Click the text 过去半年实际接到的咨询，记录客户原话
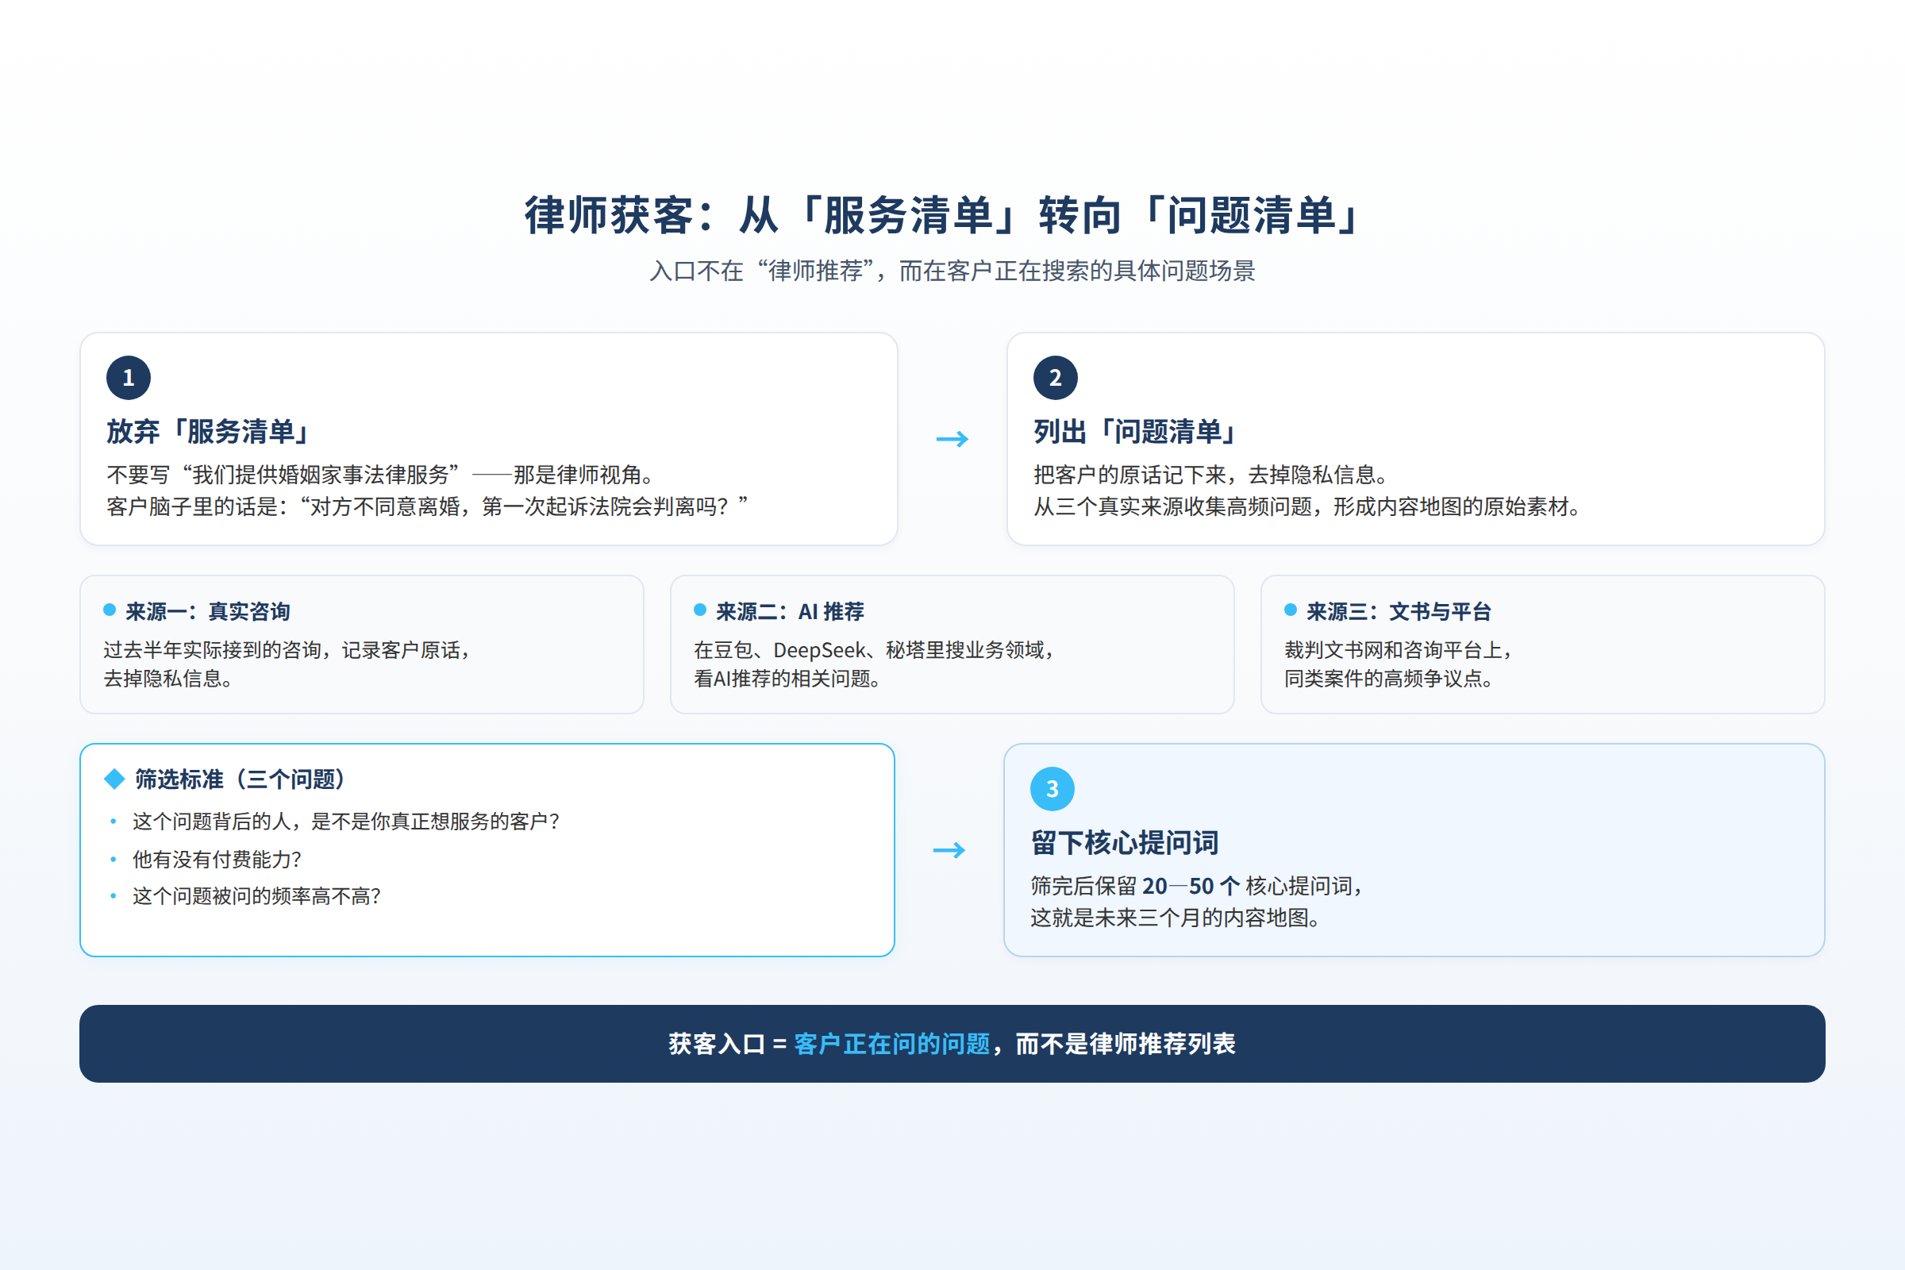 287,650
